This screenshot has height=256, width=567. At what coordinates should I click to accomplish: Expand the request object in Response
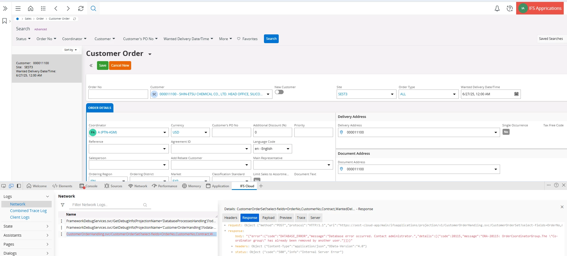tap(225, 225)
